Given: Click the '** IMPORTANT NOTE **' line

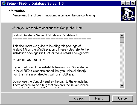Looking at the screenshot, I should click(29, 60).
